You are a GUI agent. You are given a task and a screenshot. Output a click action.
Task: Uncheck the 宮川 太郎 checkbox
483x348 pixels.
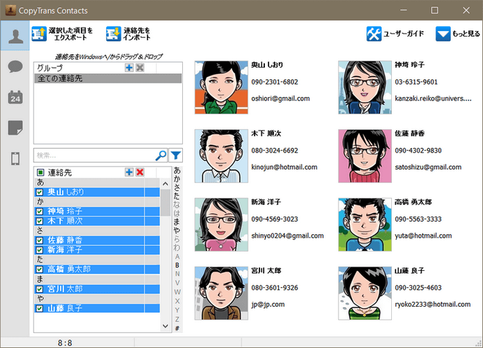[39, 289]
